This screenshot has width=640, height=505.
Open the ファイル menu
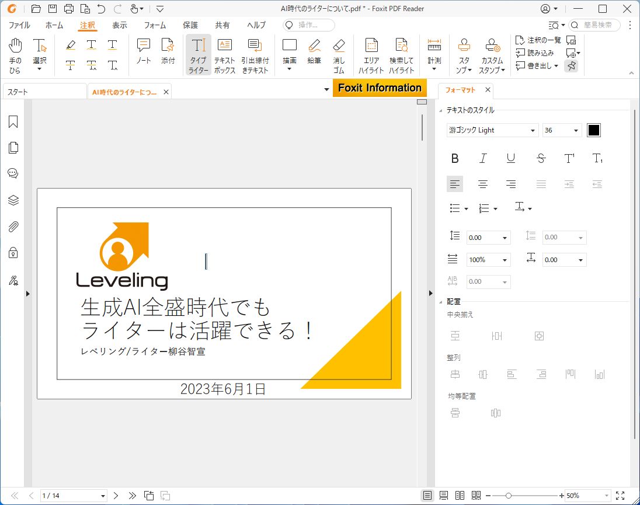pos(19,25)
